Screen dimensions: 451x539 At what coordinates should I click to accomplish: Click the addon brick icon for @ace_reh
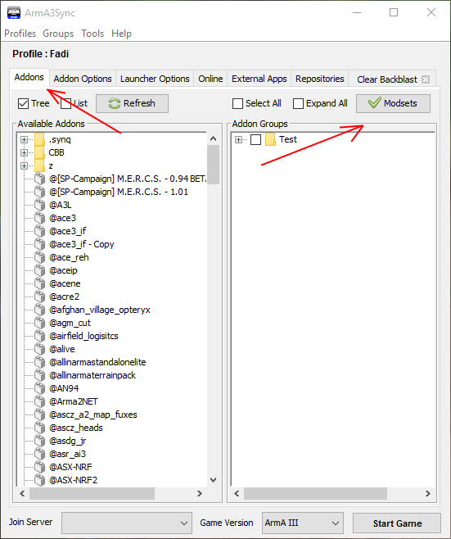click(x=40, y=257)
